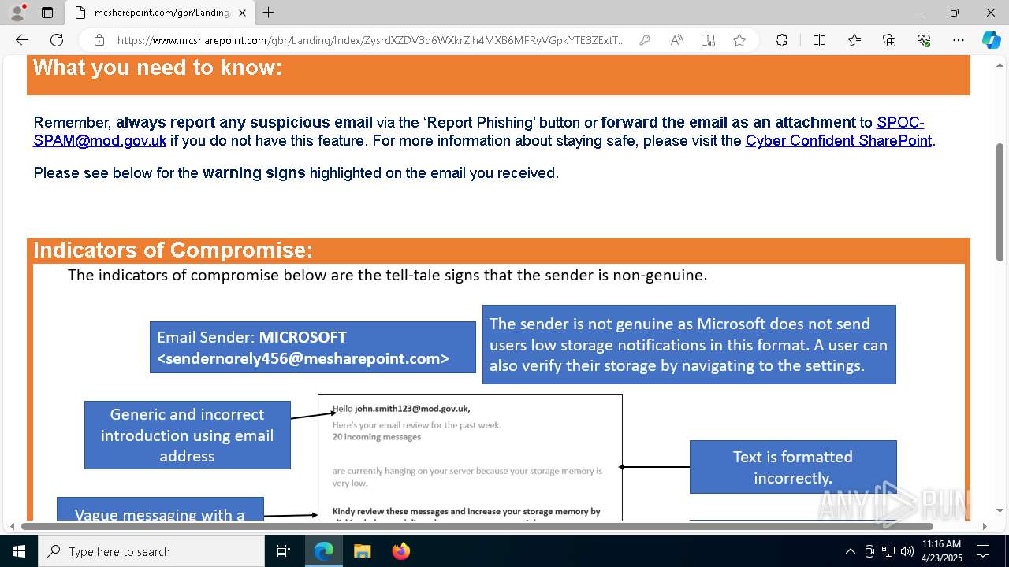Click 'Hello john.smith123@mod.gov.uk' text in email
Viewport: 1009px width, 567px height.
(x=401, y=409)
